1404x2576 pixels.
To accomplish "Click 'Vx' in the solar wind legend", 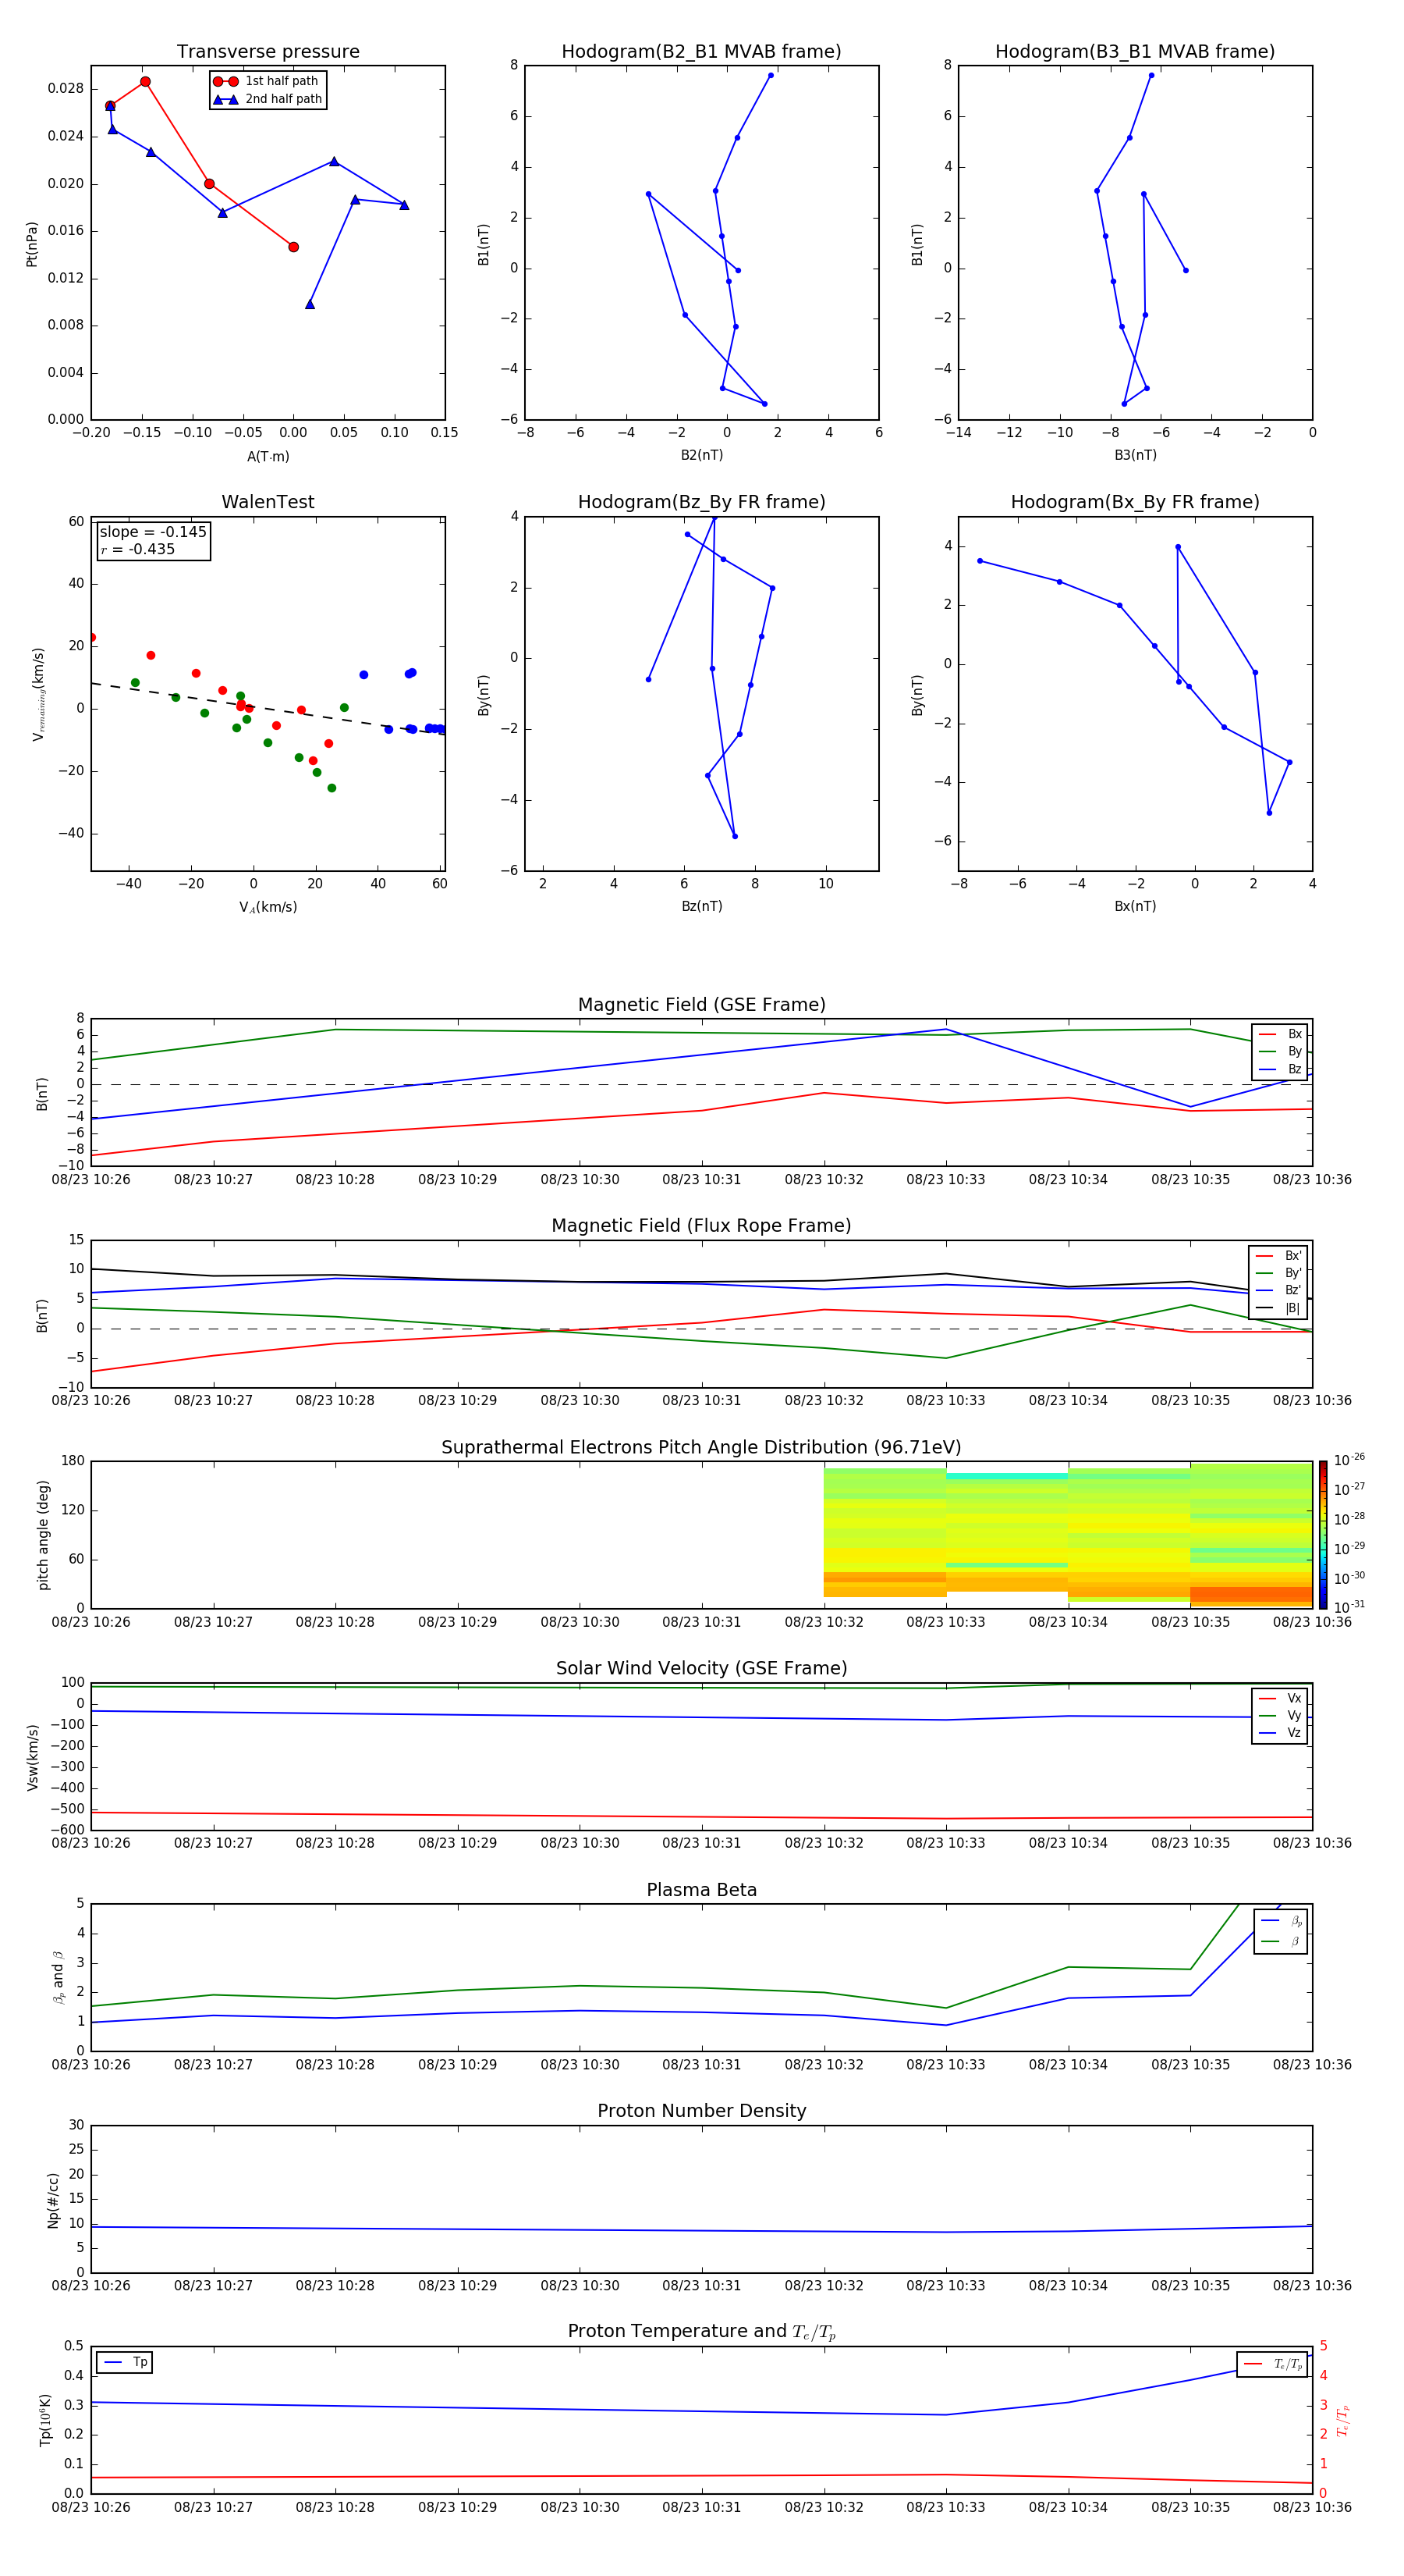I will point(1294,1698).
